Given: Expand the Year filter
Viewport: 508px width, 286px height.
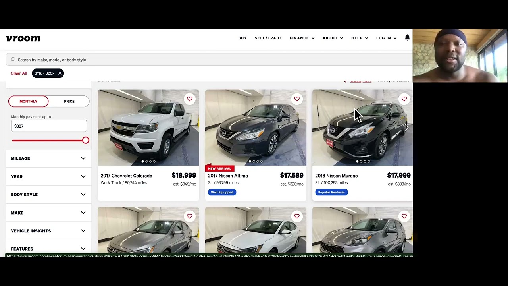Looking at the screenshot, I should click(48, 176).
